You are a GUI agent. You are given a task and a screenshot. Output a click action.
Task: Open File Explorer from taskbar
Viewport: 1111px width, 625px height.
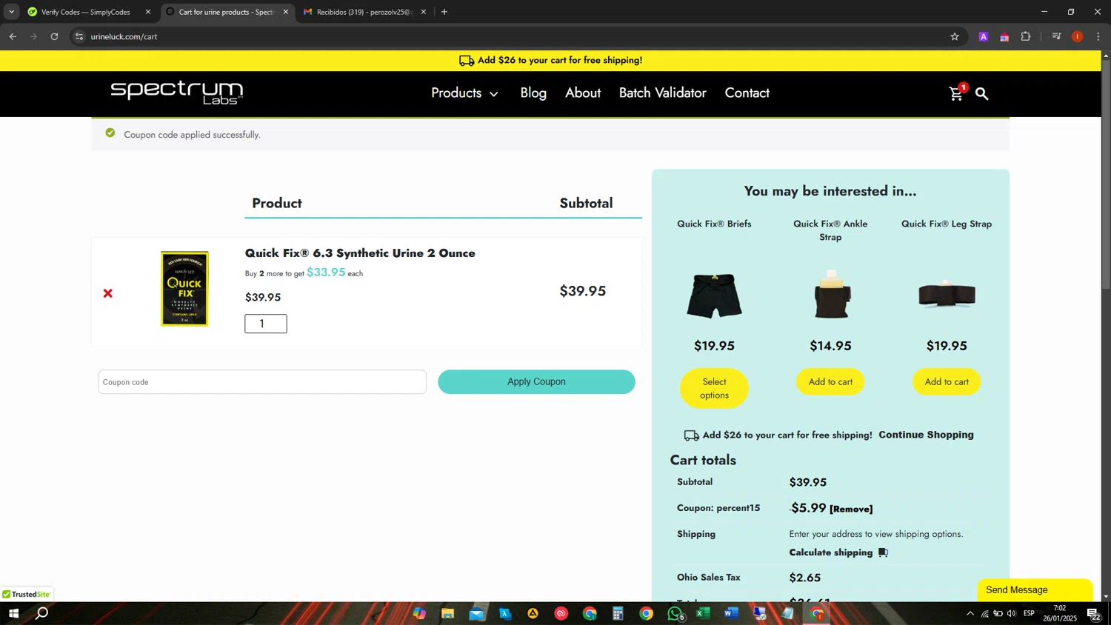[447, 613]
